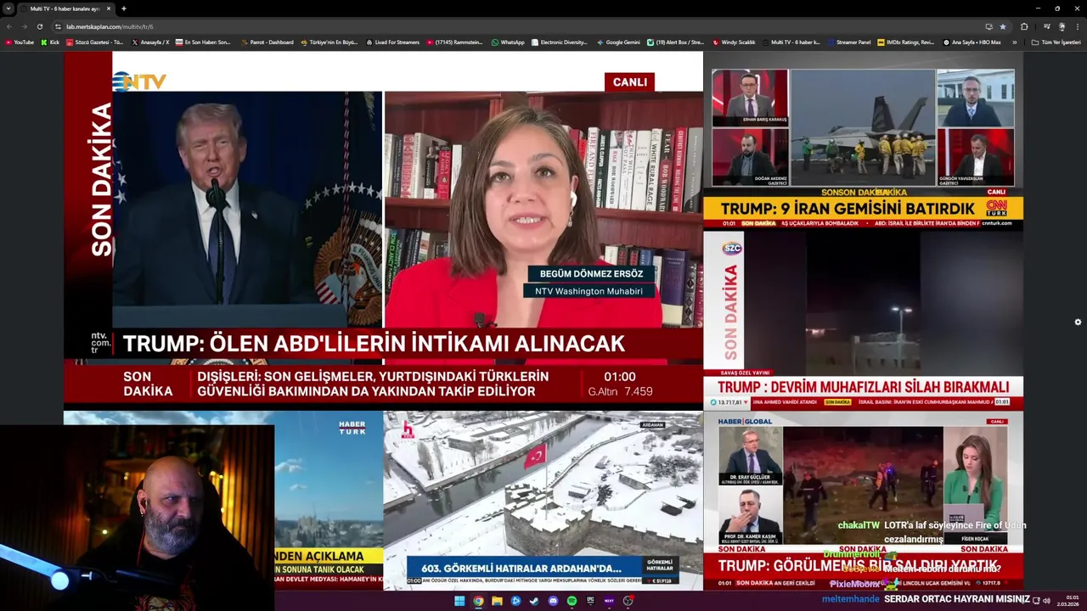Select the Halk TV Ardahan stream tile
The width and height of the screenshot is (1087, 611).
[543, 499]
